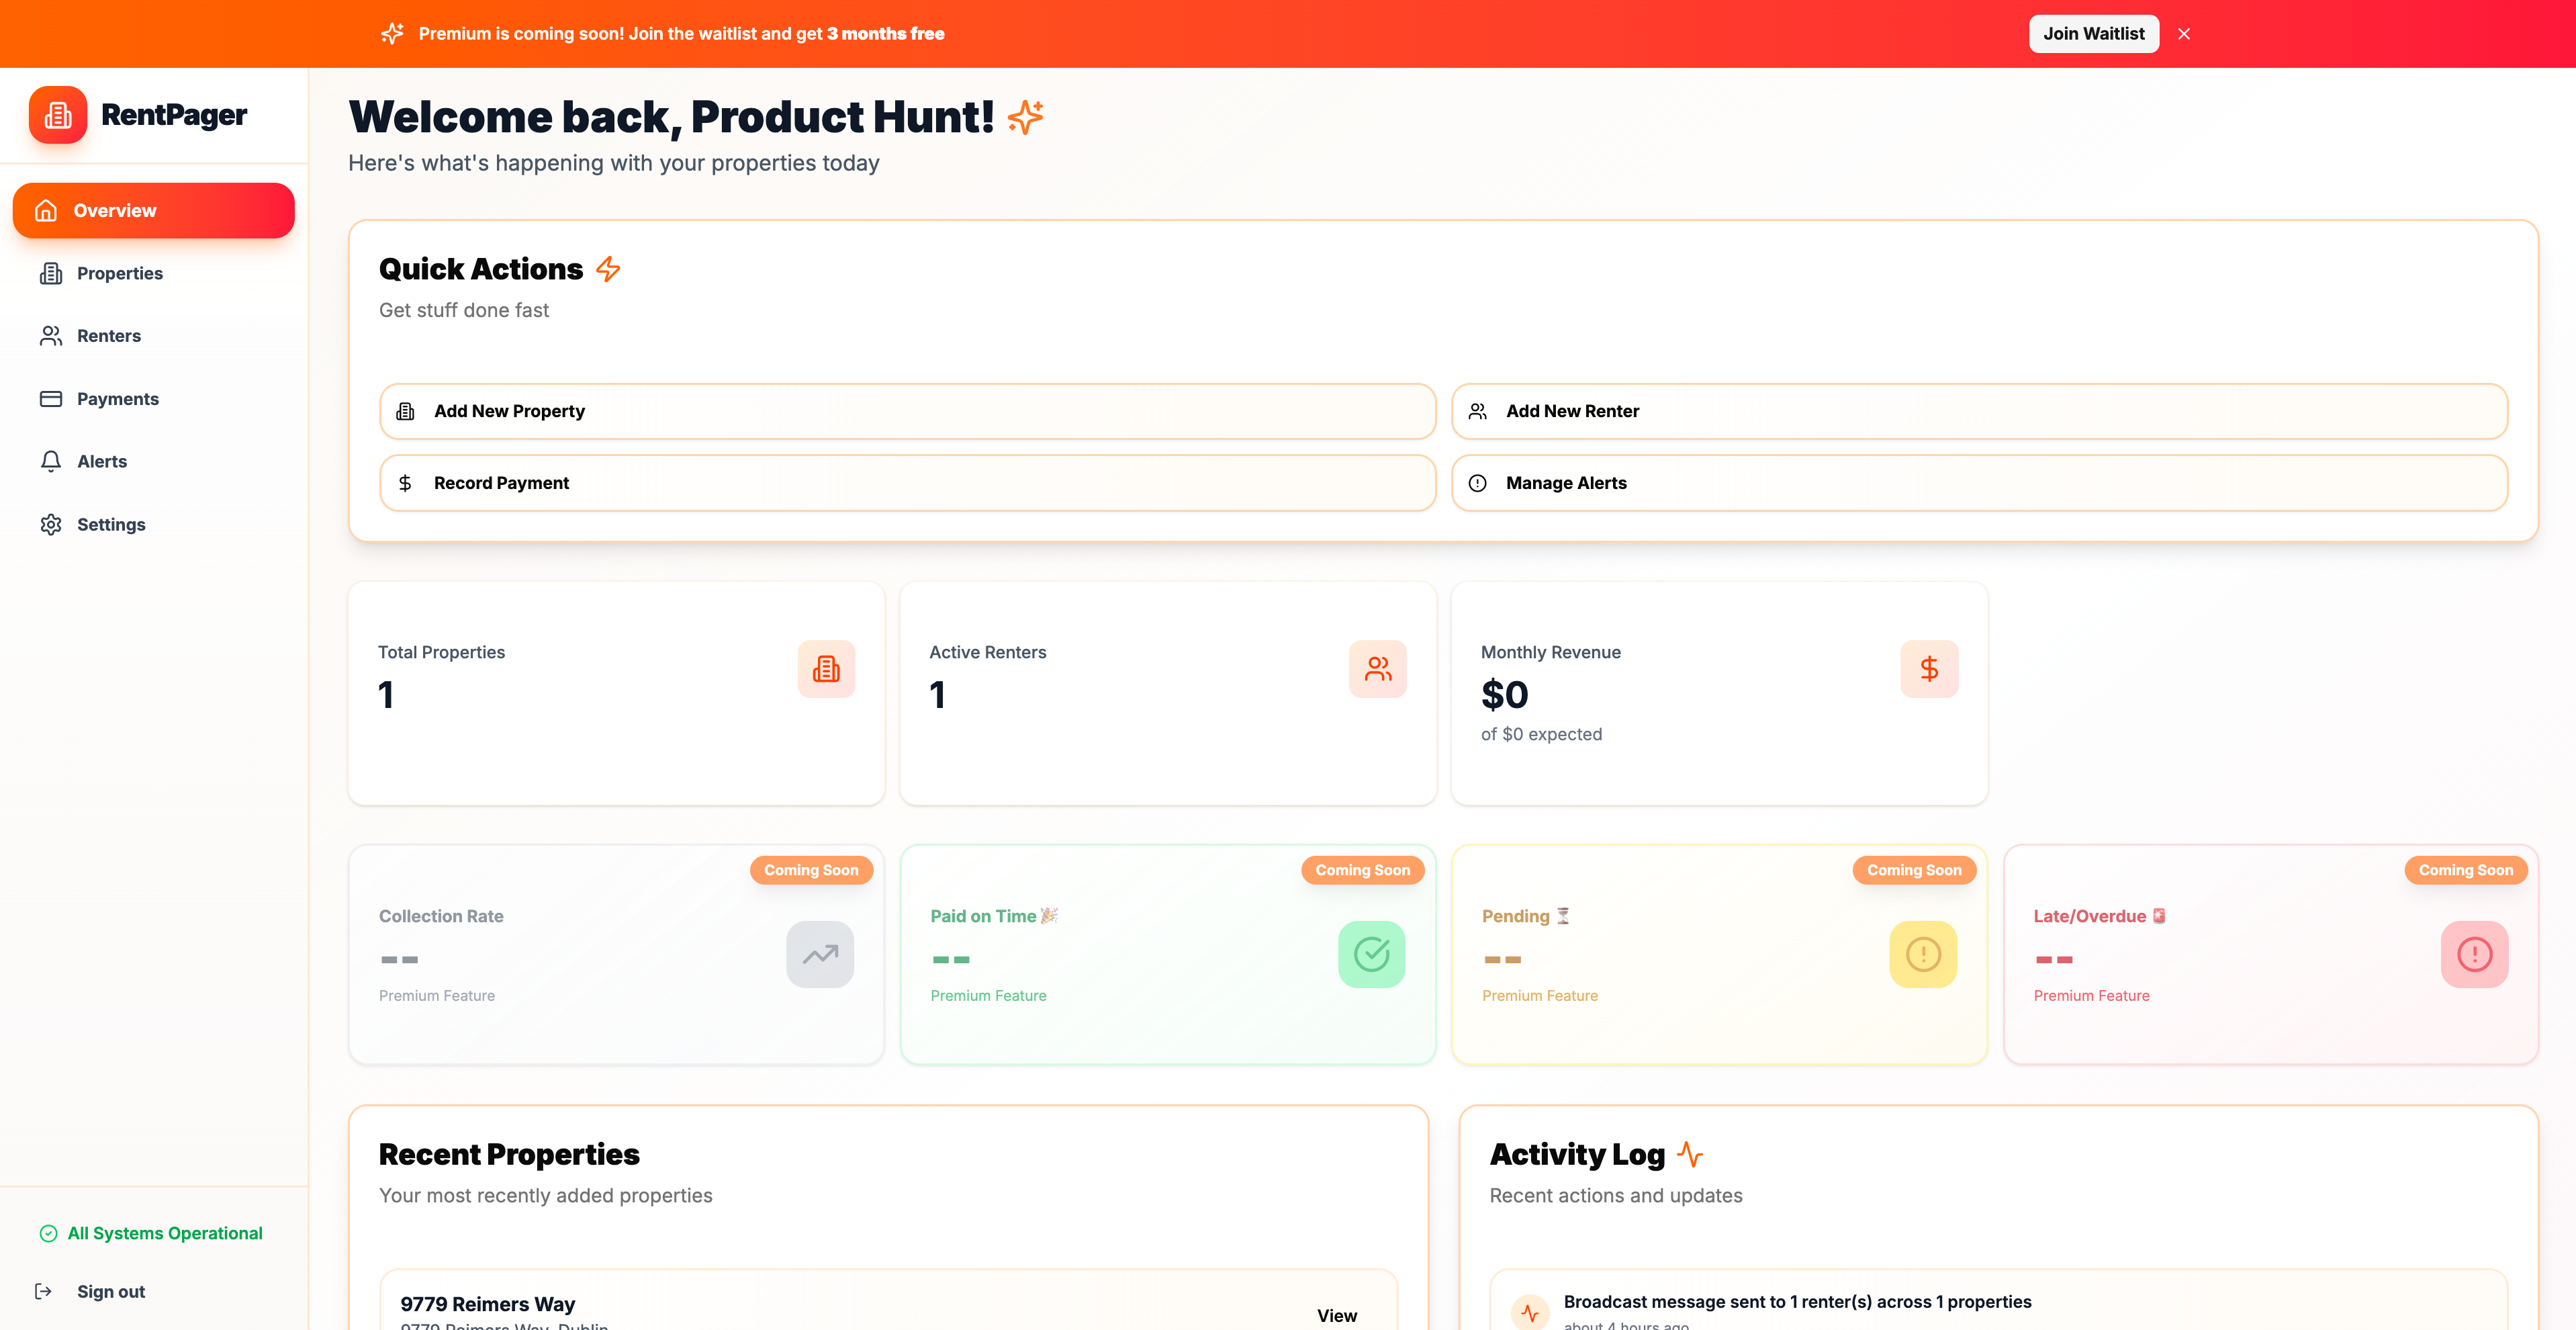View the 9779 Reimers Way property
The height and width of the screenshot is (1330, 2576).
[x=1336, y=1314]
